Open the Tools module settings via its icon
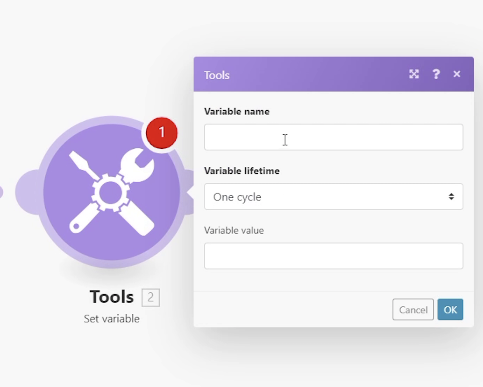 pyautogui.click(x=112, y=191)
